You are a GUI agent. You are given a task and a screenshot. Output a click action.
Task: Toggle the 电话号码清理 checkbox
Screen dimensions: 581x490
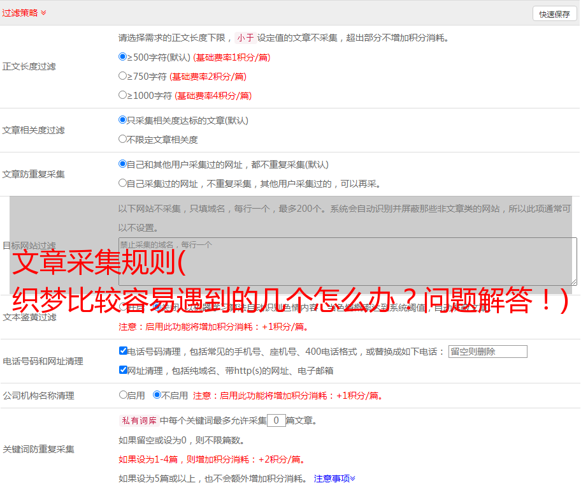click(123, 351)
